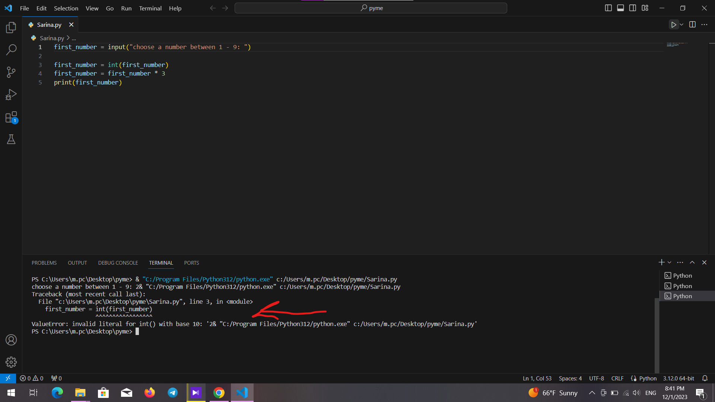Viewport: 715px width, 402px height.
Task: Open the Source Control view
Action: coord(11,72)
